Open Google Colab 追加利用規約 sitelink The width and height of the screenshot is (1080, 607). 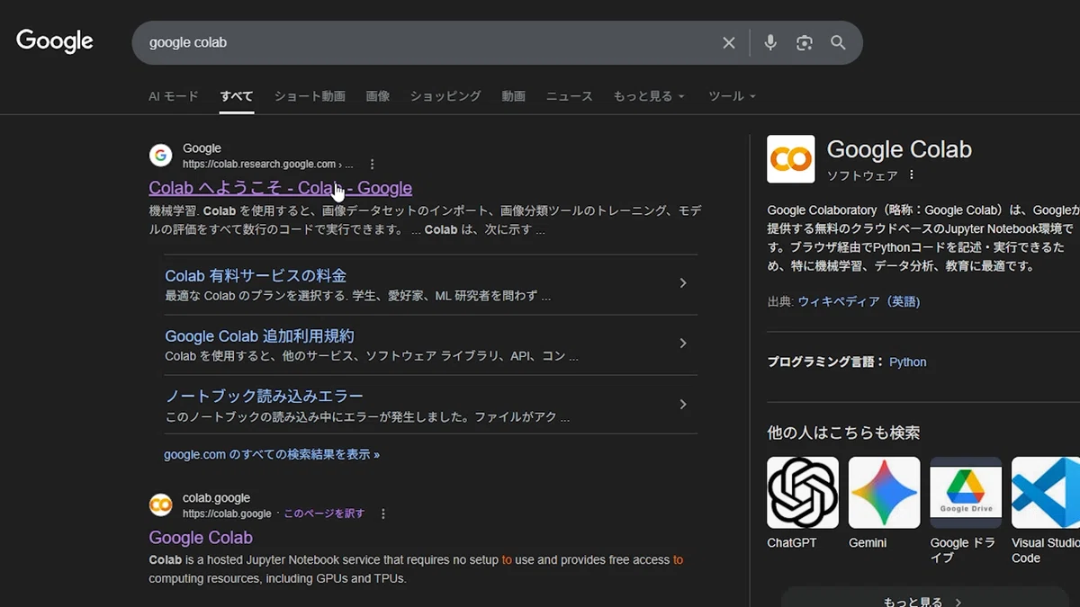[x=259, y=336]
